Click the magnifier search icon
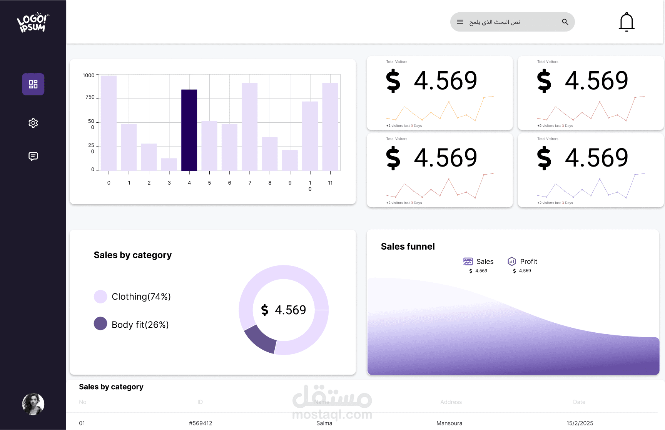This screenshot has width=665, height=430. [x=565, y=22]
